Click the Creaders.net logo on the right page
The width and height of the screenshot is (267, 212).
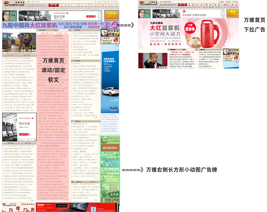click(148, 3)
